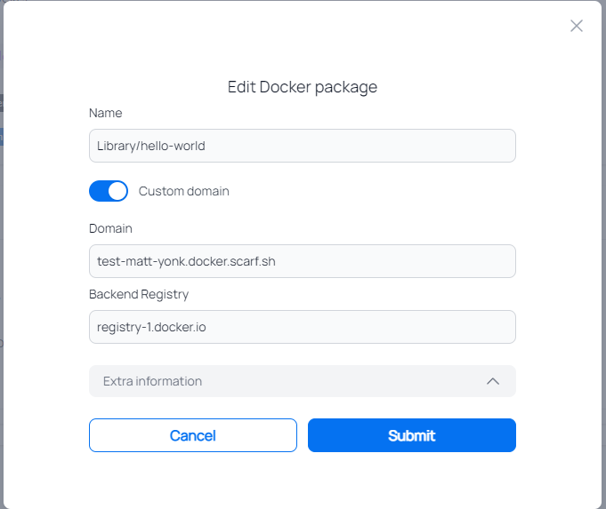Click the Library/hello-world package name text
This screenshot has width=606, height=509.
(x=151, y=146)
